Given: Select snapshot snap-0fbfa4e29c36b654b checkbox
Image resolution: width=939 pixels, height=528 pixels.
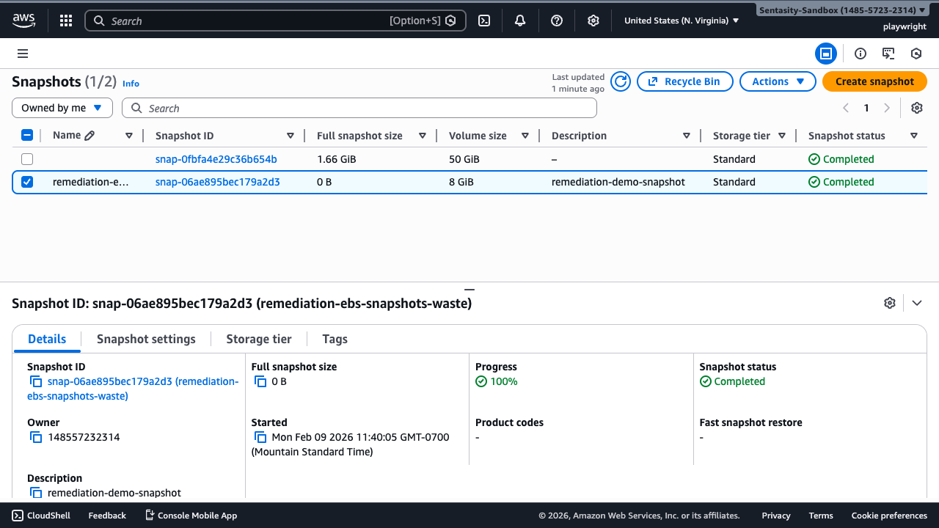Looking at the screenshot, I should tap(27, 159).
